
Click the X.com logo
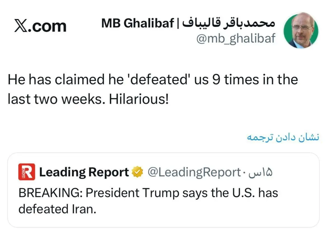[40, 26]
